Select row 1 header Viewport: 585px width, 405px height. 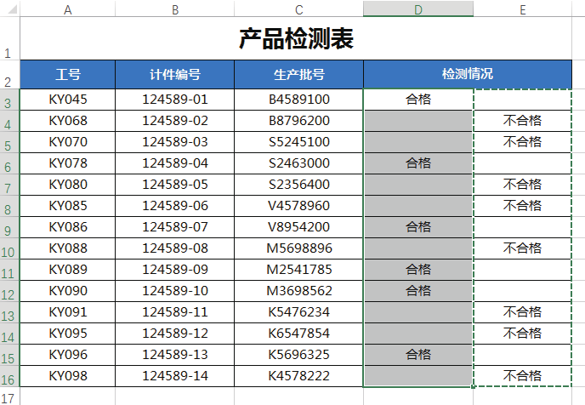[x=9, y=38]
